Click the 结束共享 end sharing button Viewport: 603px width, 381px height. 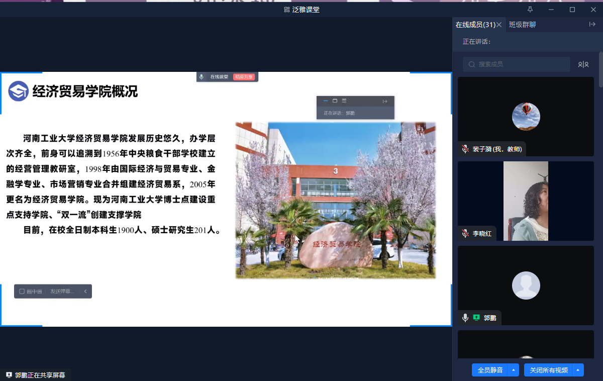244,77
